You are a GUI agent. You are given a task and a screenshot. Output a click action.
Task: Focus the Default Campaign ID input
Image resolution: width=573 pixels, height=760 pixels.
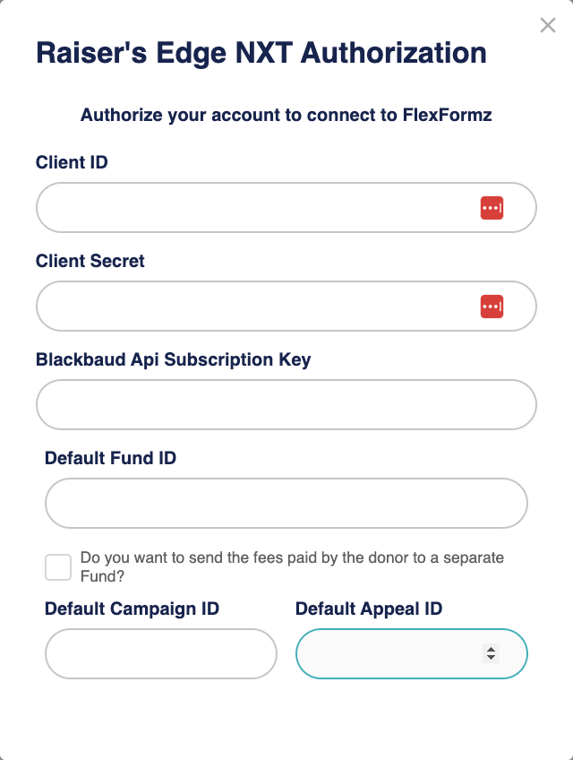[x=161, y=654]
